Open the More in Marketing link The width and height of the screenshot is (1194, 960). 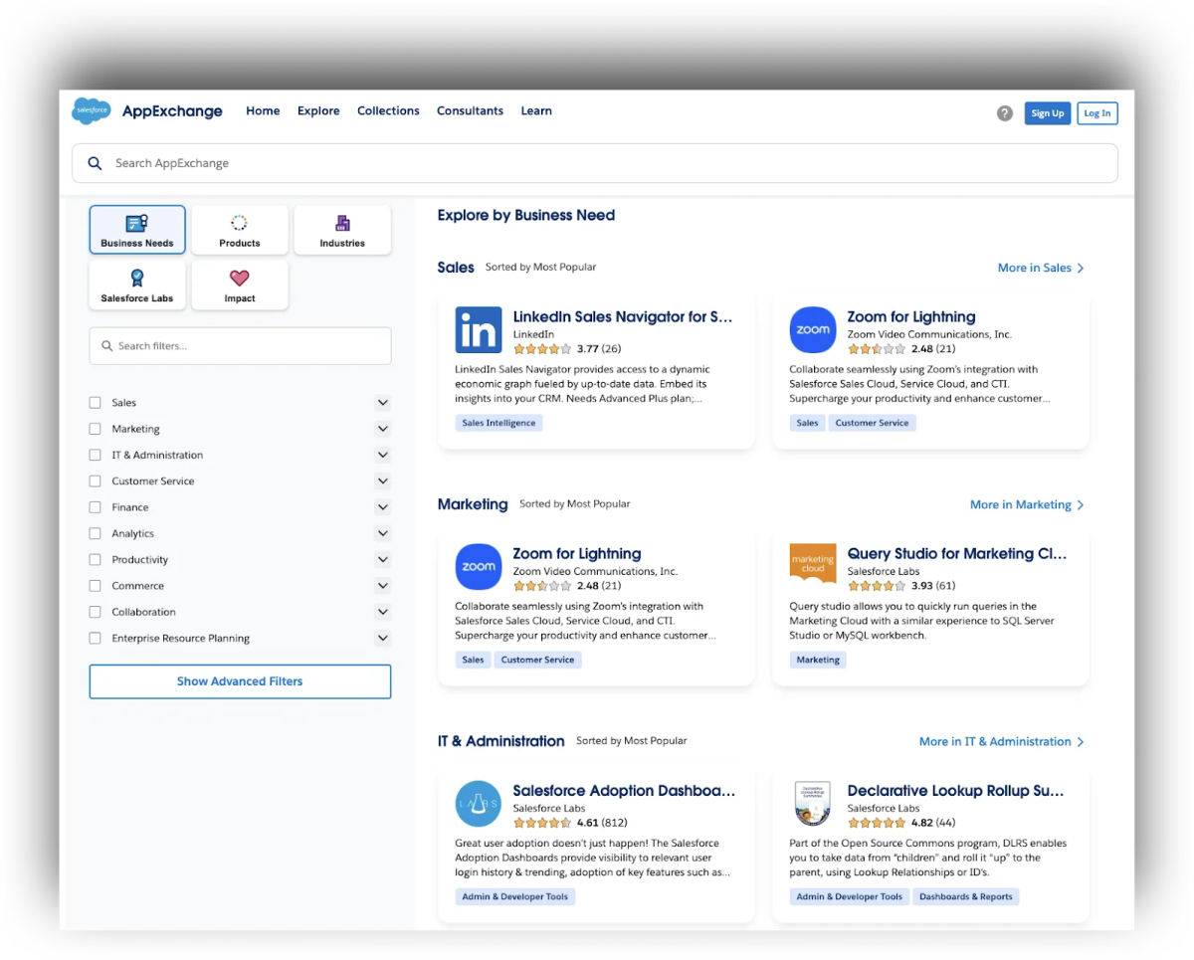click(1027, 504)
